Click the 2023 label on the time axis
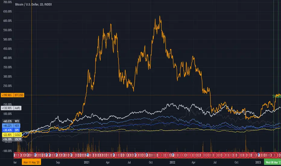 [x=258, y=162]
